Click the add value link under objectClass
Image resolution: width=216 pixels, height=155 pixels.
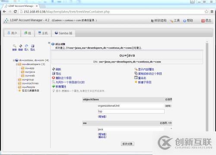click(x=102, y=117)
